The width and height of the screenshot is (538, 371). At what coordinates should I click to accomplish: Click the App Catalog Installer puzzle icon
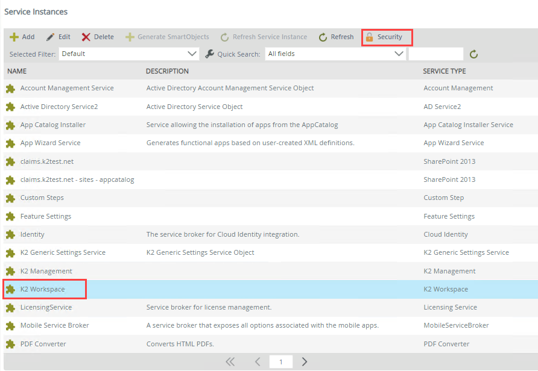[x=10, y=125]
